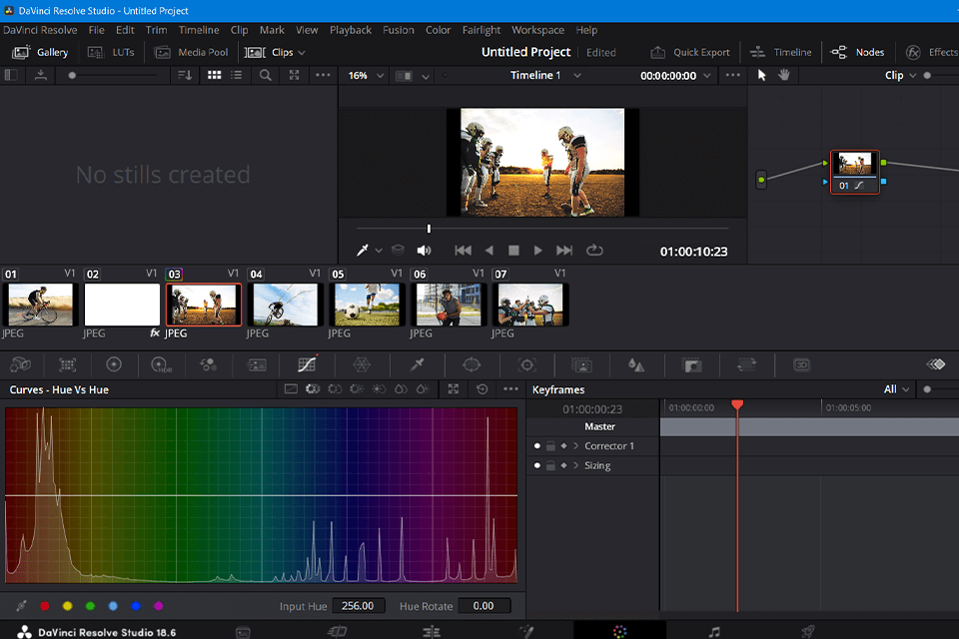This screenshot has width=959, height=639.
Task: Open the Playback menu
Action: [350, 30]
